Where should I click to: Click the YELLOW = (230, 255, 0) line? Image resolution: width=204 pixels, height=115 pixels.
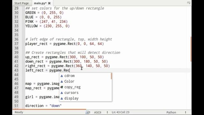[47, 26]
